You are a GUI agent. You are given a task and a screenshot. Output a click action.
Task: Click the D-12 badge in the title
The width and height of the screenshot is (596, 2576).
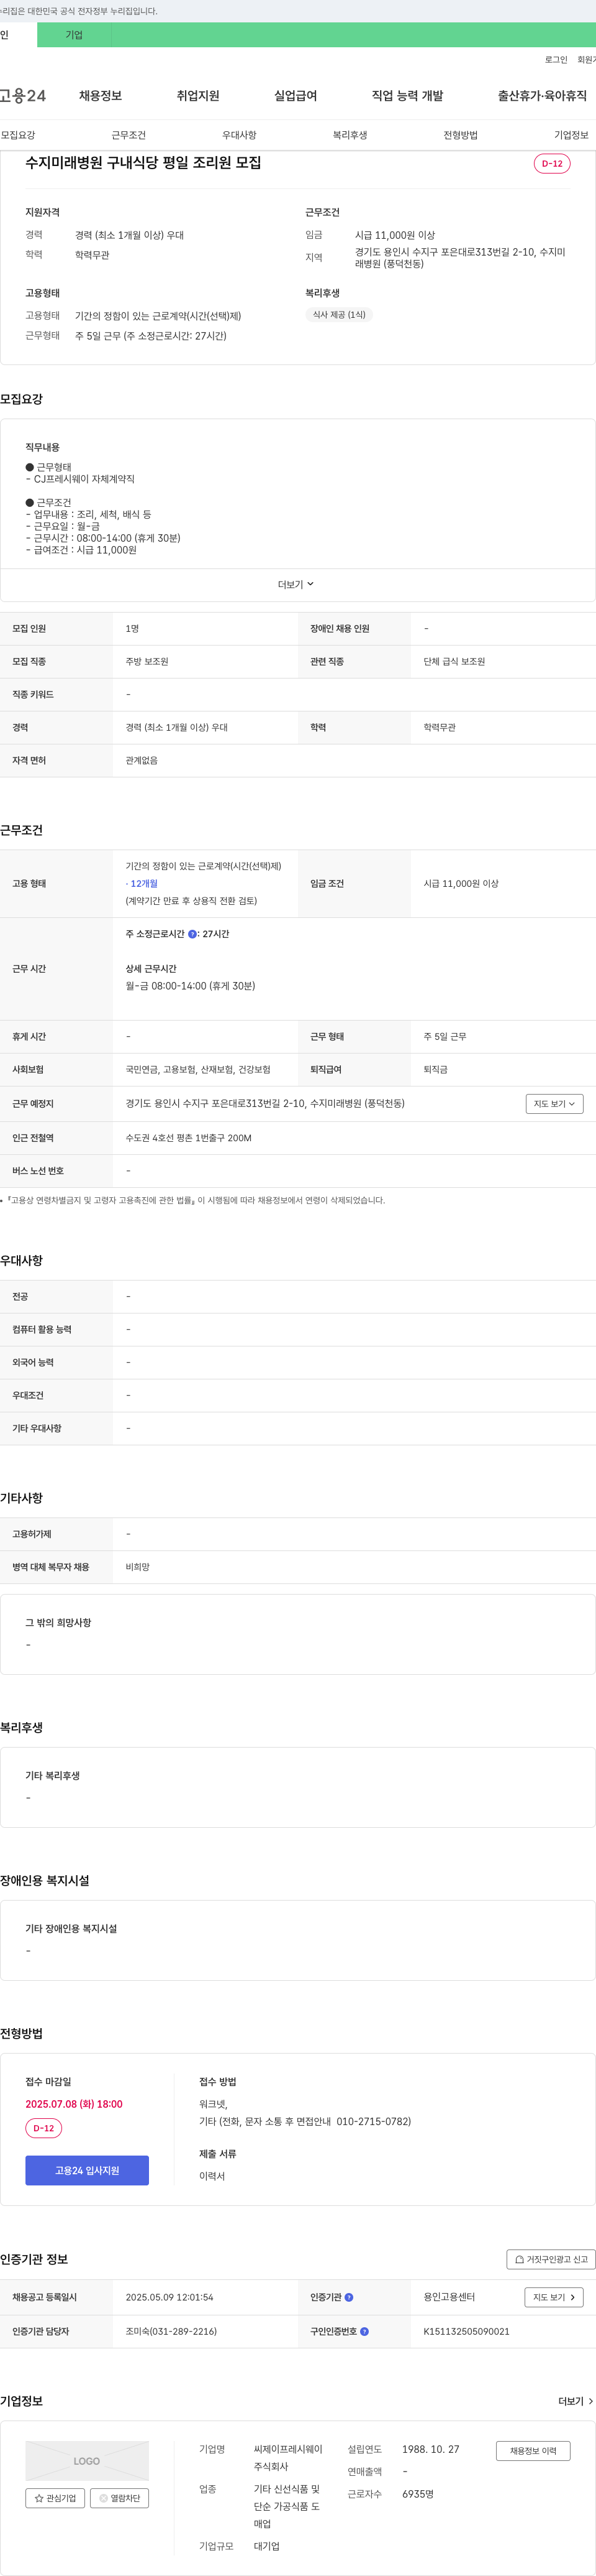(x=552, y=163)
